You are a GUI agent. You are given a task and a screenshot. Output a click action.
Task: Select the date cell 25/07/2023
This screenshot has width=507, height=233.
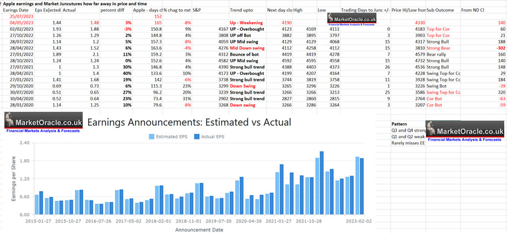pyautogui.click(x=18, y=16)
